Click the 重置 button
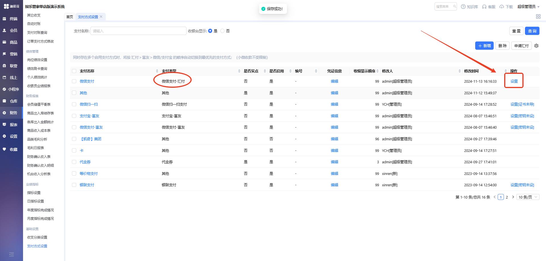 tap(516, 31)
